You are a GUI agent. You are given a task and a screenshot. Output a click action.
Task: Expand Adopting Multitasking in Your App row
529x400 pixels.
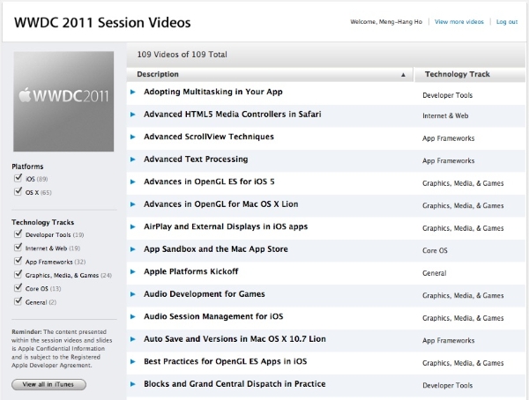(x=133, y=92)
